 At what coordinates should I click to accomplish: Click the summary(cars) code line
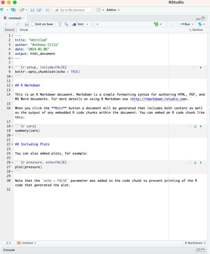[28, 131]
